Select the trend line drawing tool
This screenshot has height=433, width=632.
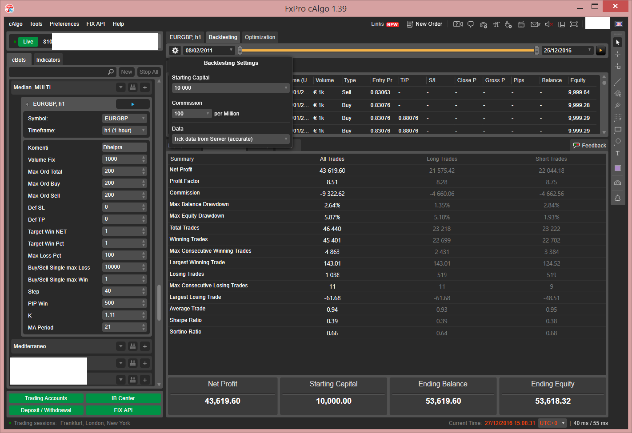(618, 82)
